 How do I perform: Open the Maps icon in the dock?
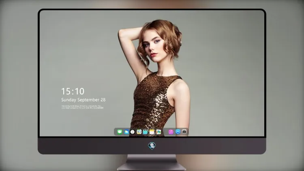coord(139,132)
